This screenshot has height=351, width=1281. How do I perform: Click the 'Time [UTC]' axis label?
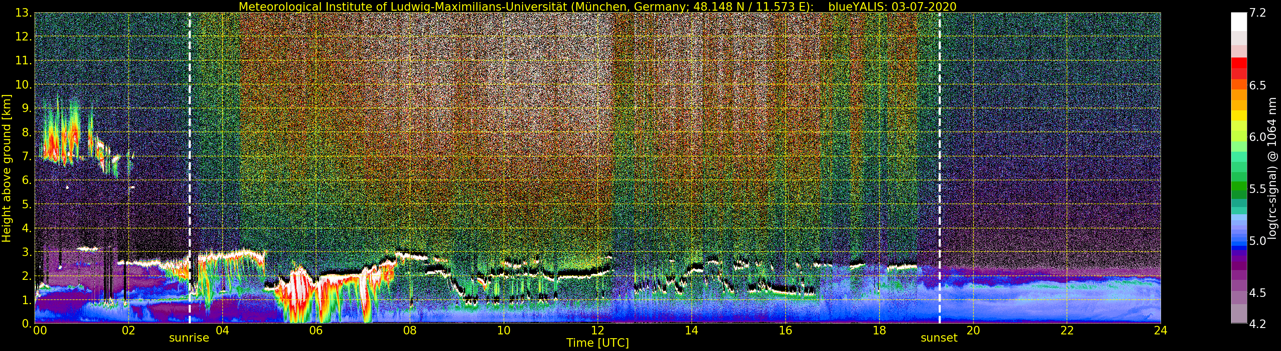pyautogui.click(x=597, y=343)
